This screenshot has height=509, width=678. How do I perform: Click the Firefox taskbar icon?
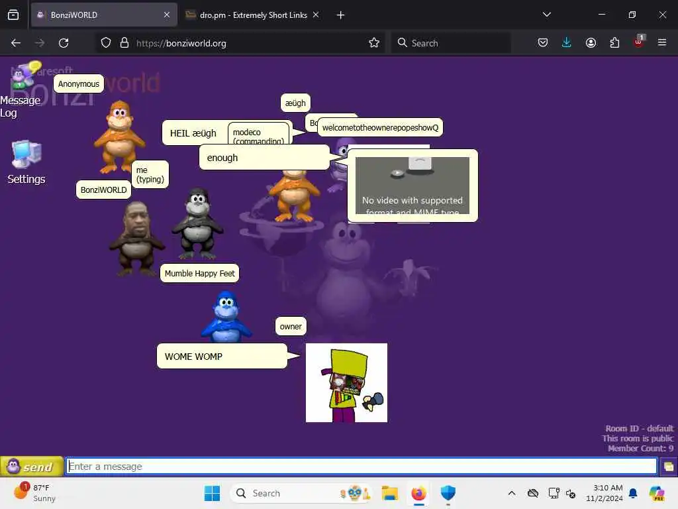(x=418, y=493)
